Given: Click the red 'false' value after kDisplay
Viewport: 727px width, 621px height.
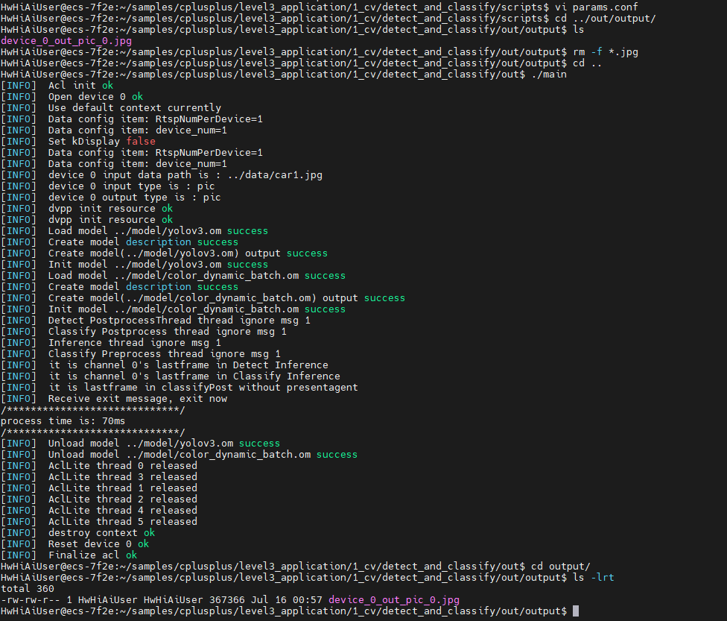Looking at the screenshot, I should (141, 141).
